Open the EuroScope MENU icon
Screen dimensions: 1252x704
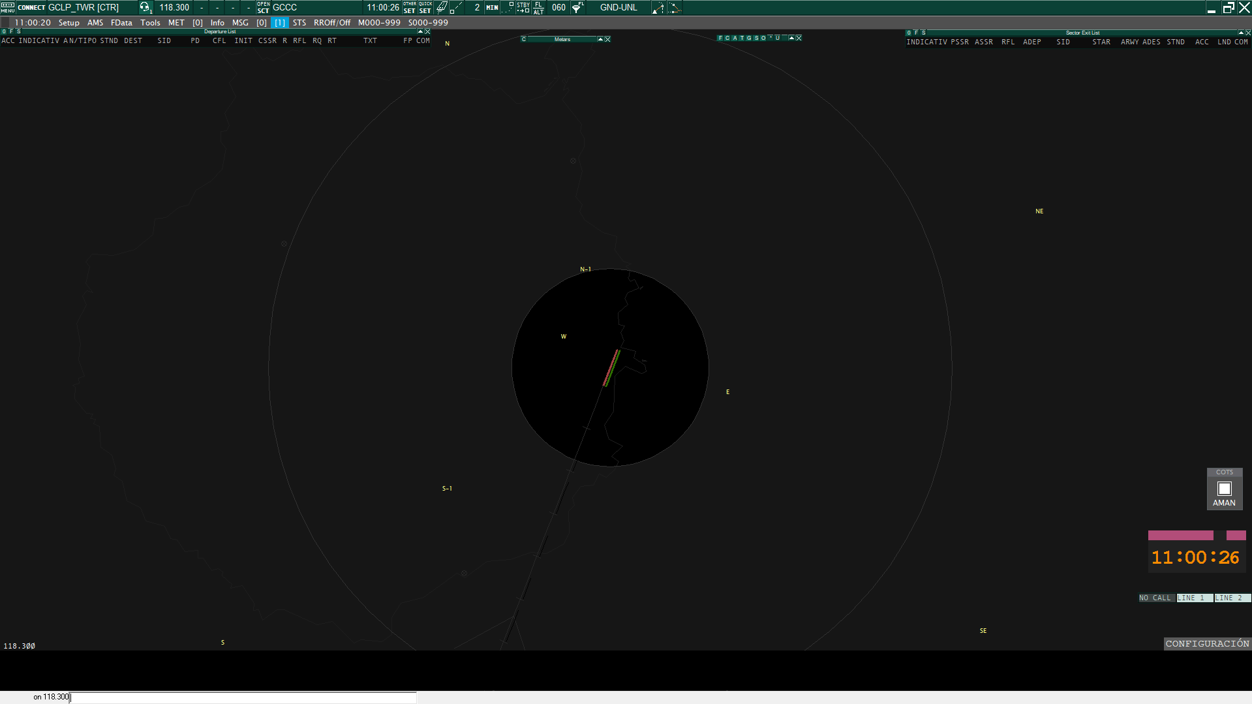point(8,8)
